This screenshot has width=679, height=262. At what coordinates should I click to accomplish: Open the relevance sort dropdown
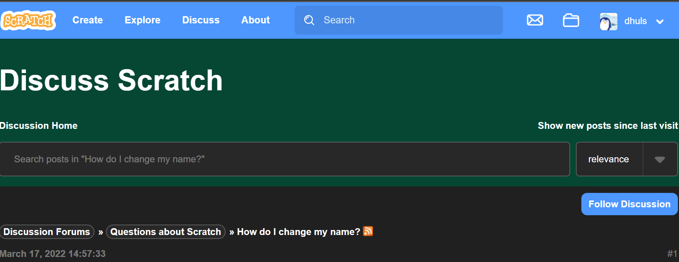coord(608,159)
